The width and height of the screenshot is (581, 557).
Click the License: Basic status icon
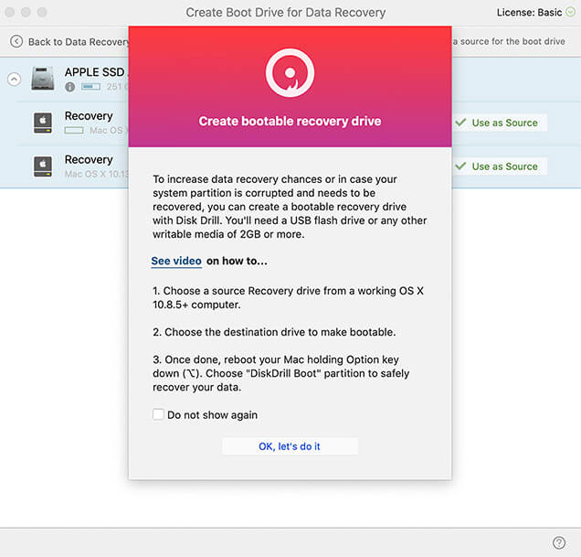(571, 12)
